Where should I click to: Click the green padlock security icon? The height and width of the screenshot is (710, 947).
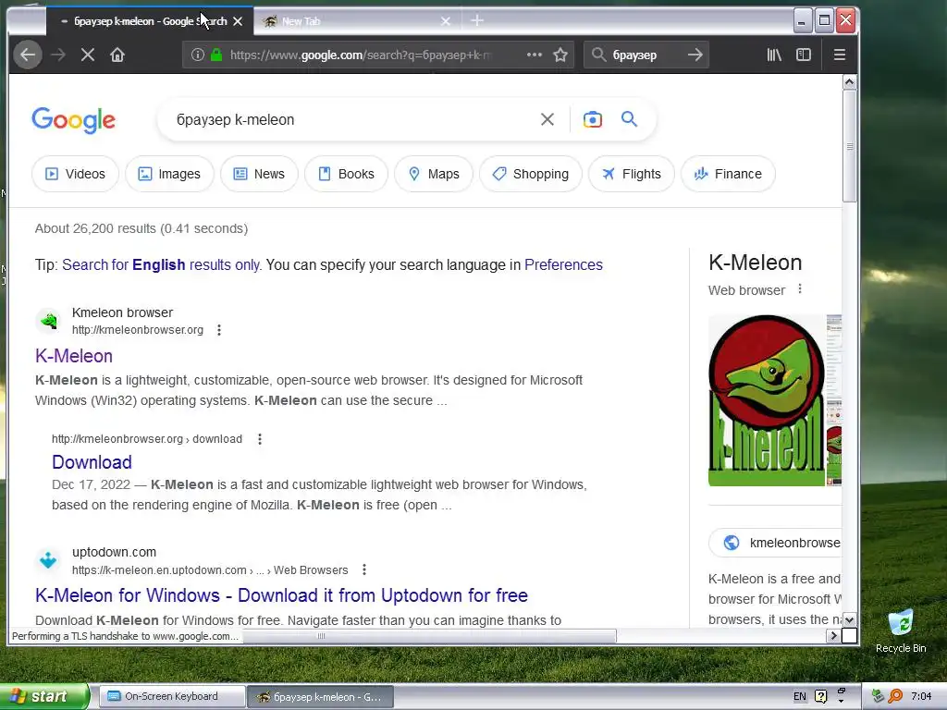point(216,55)
